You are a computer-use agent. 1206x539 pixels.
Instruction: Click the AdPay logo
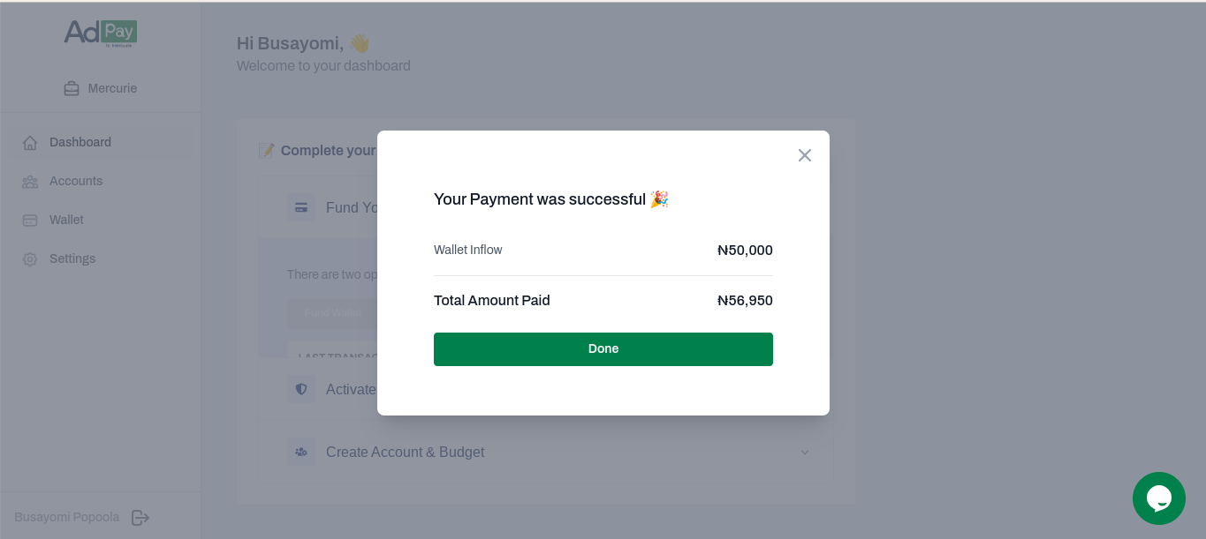tap(100, 34)
